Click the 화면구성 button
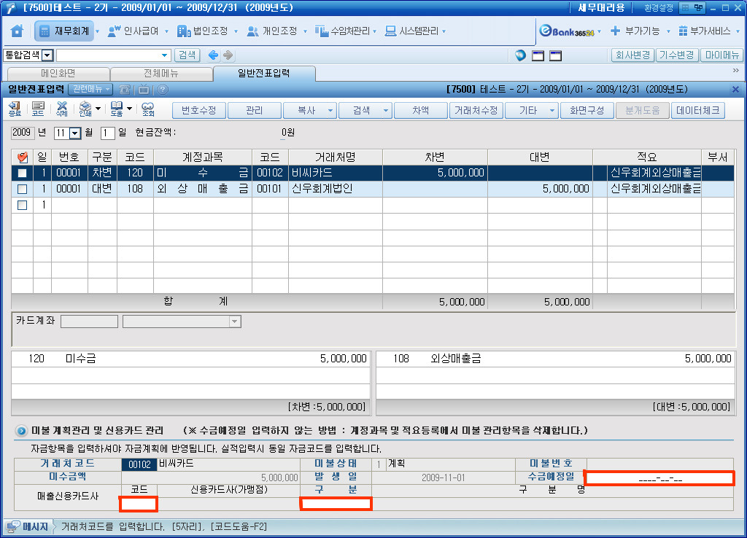 click(x=587, y=111)
